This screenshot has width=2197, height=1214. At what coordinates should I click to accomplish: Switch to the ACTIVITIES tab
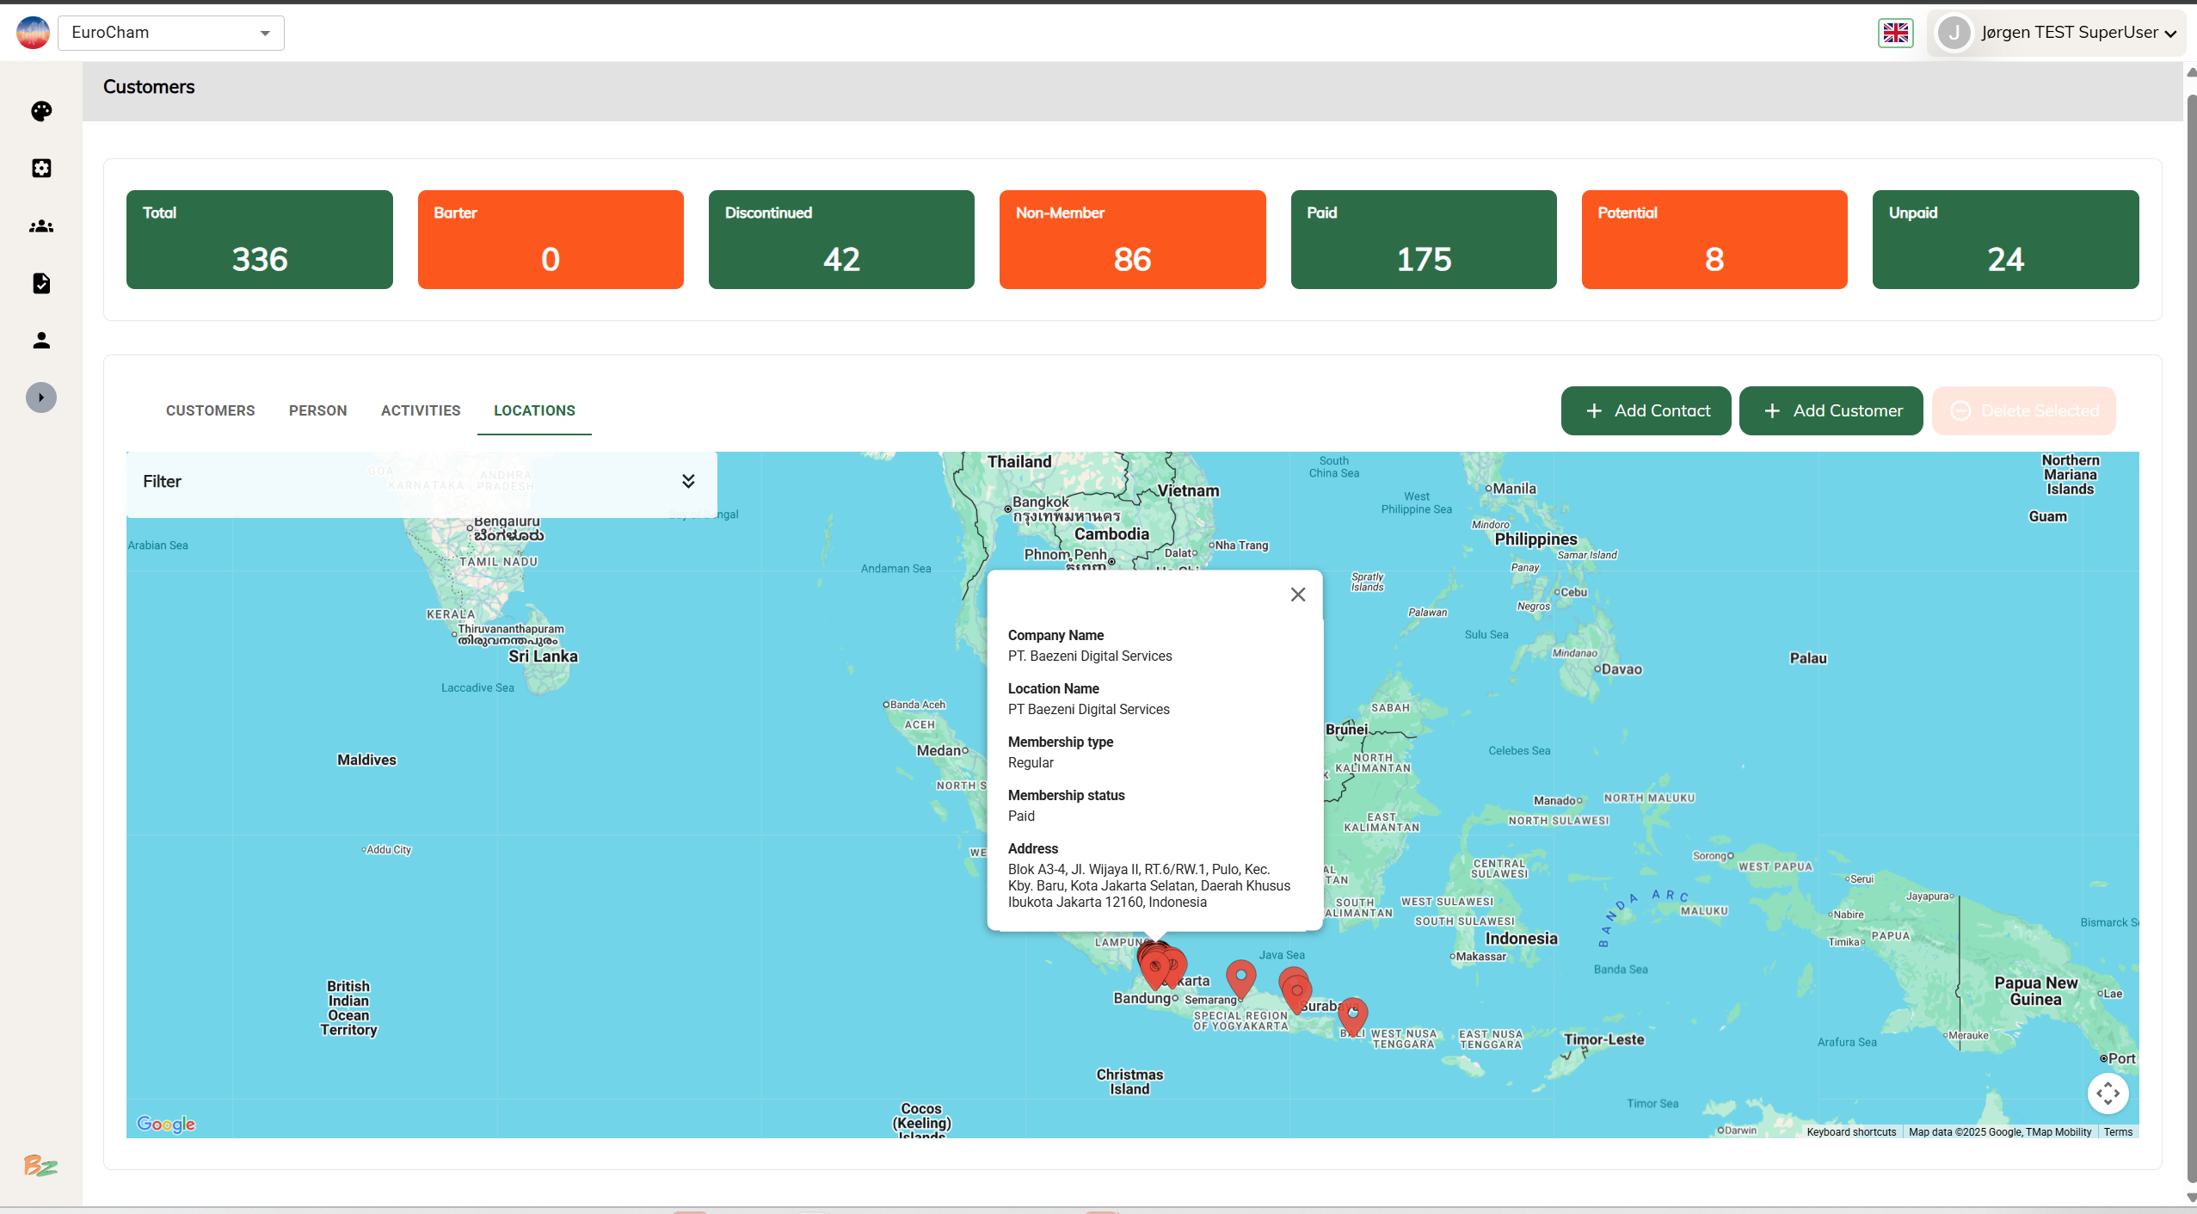tap(421, 410)
